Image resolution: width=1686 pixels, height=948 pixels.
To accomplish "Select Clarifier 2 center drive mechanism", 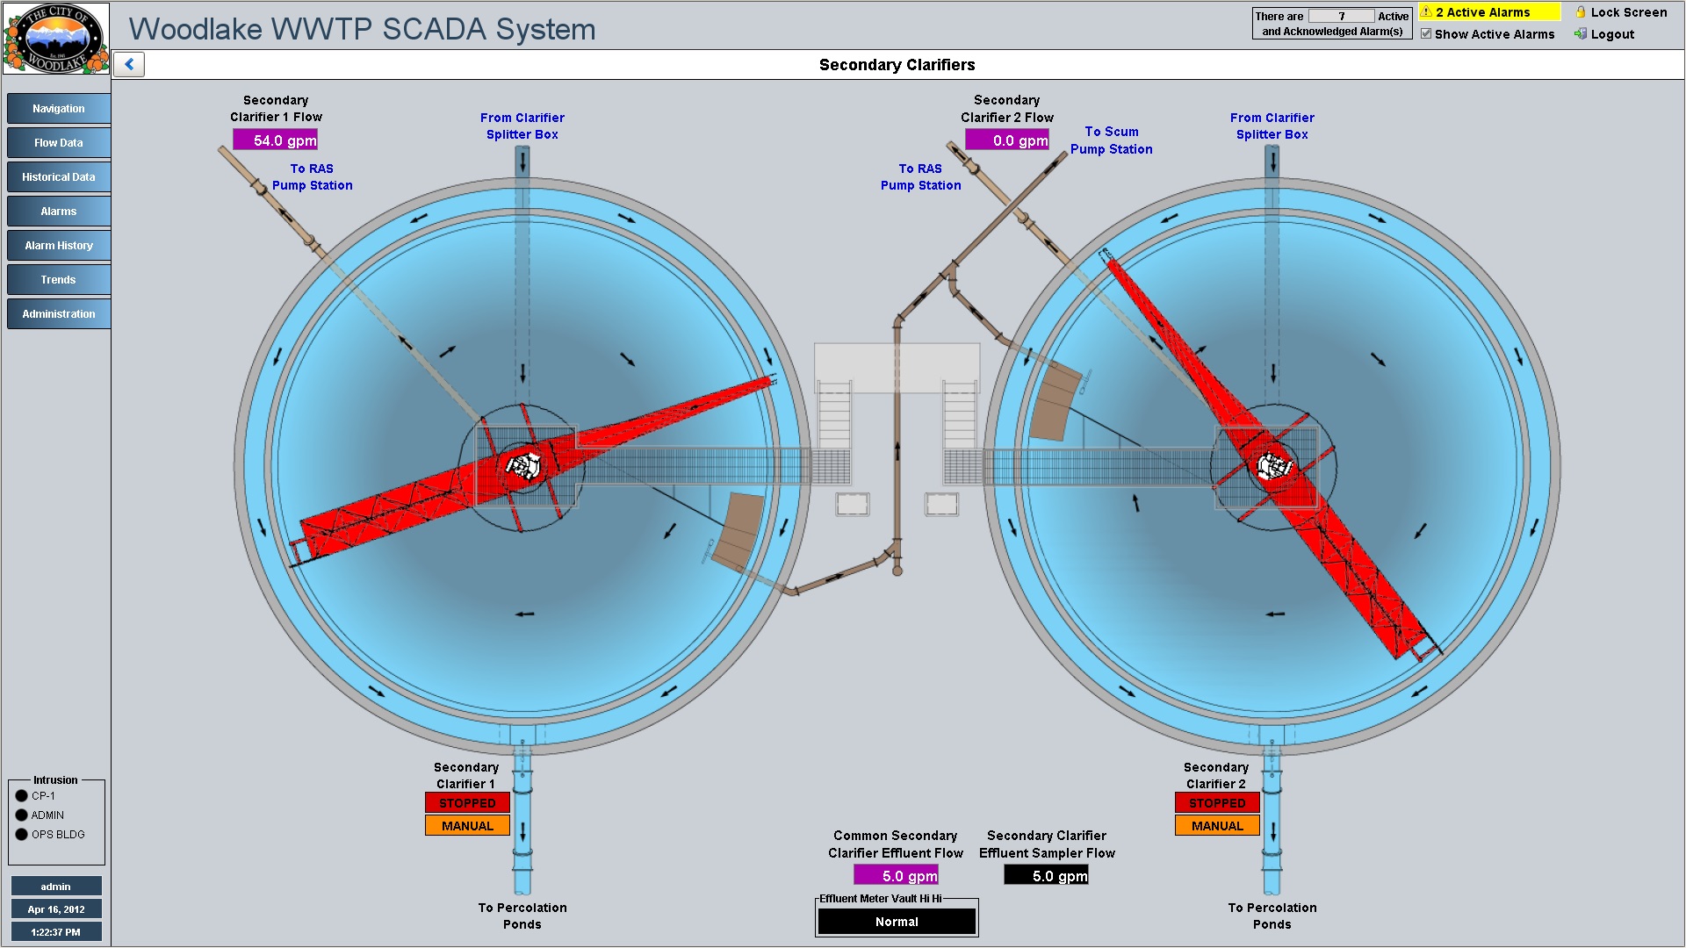I will pos(1272,466).
